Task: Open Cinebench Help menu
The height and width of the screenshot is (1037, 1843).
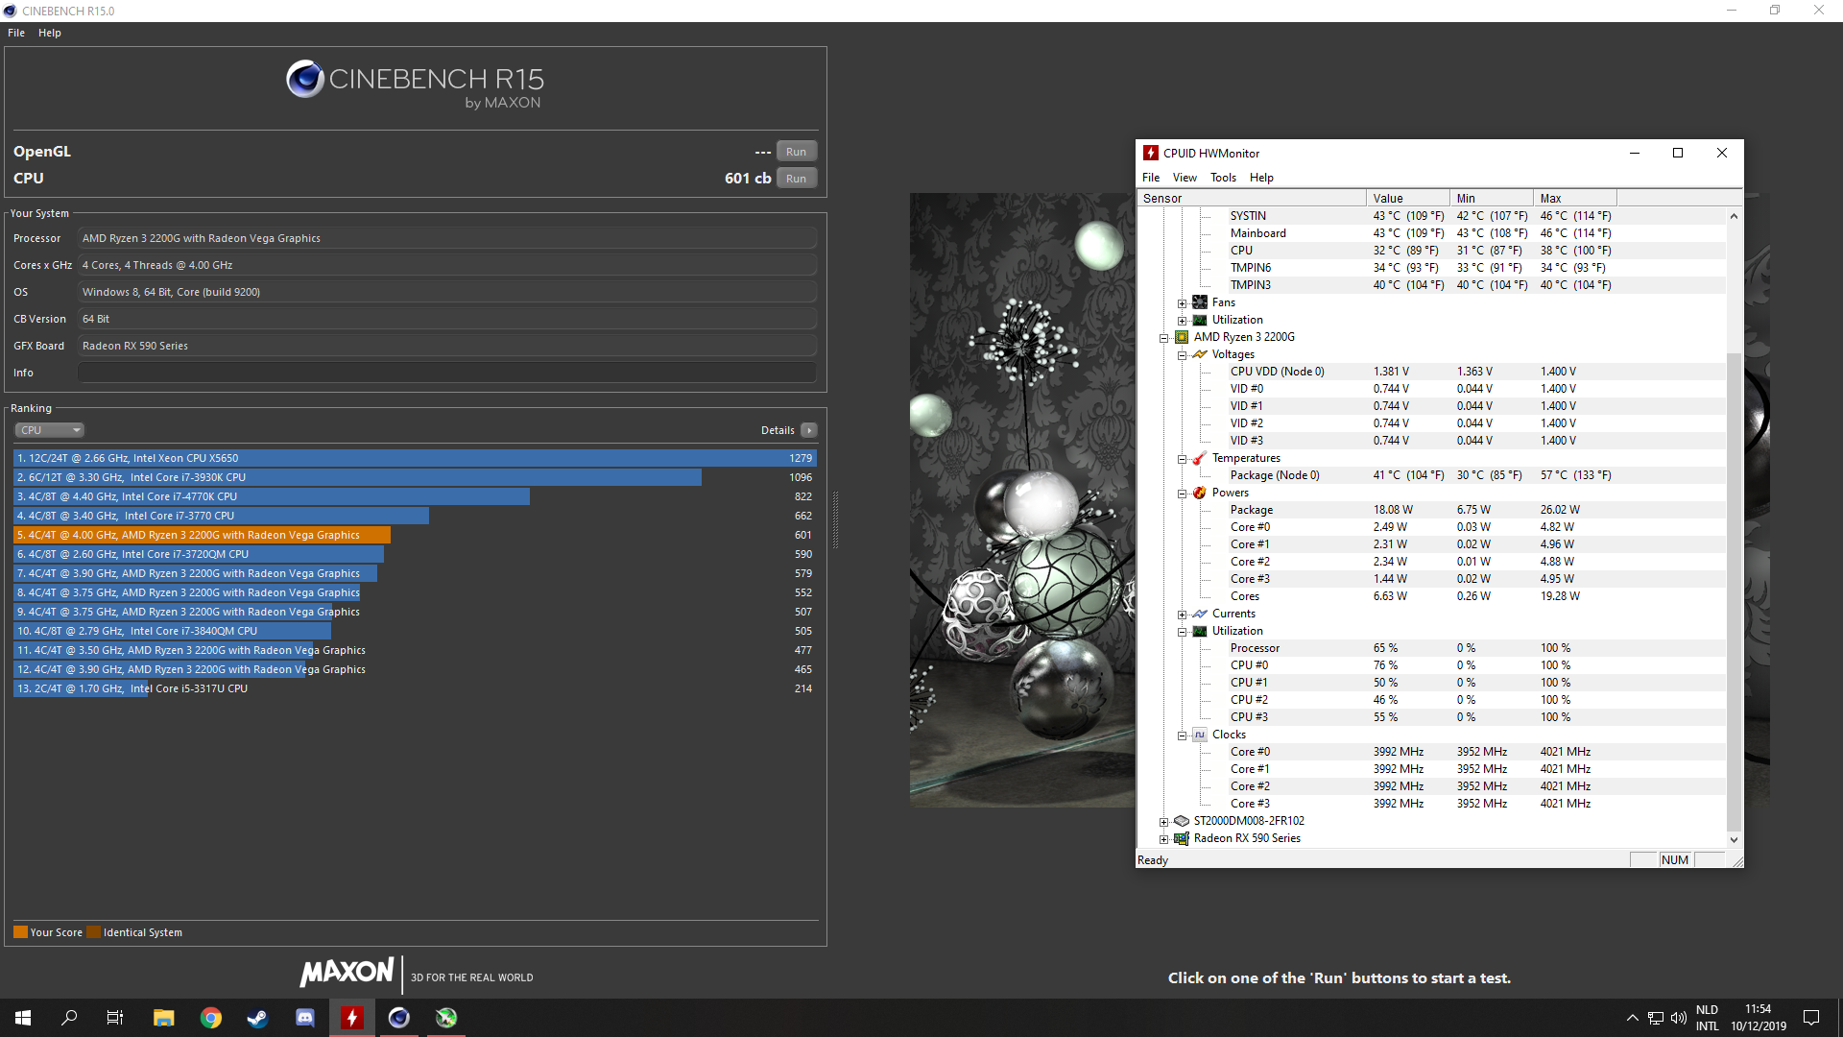Action: point(50,33)
